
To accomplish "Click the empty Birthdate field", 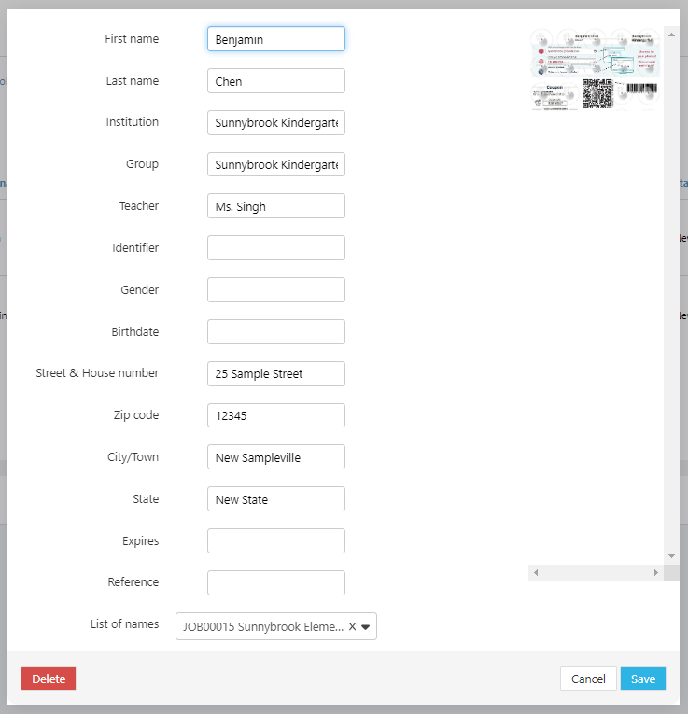I will click(276, 332).
